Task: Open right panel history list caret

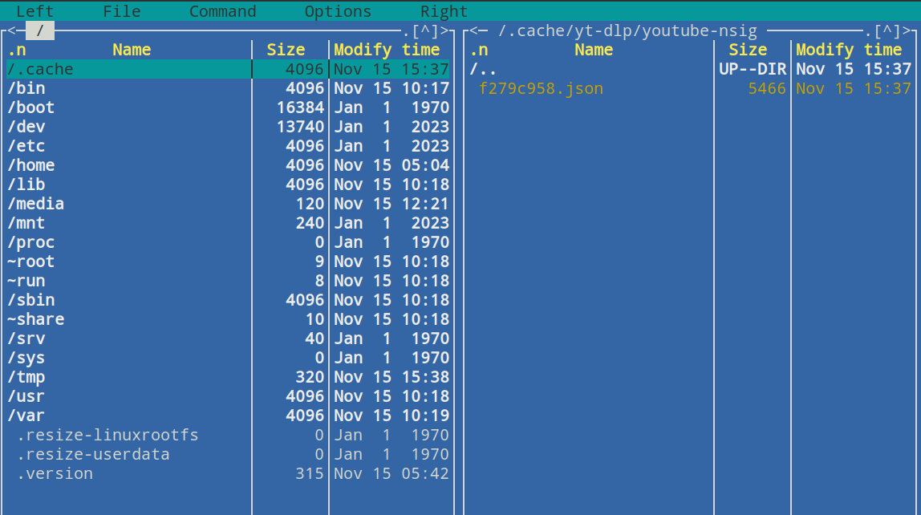Action: pos(887,31)
